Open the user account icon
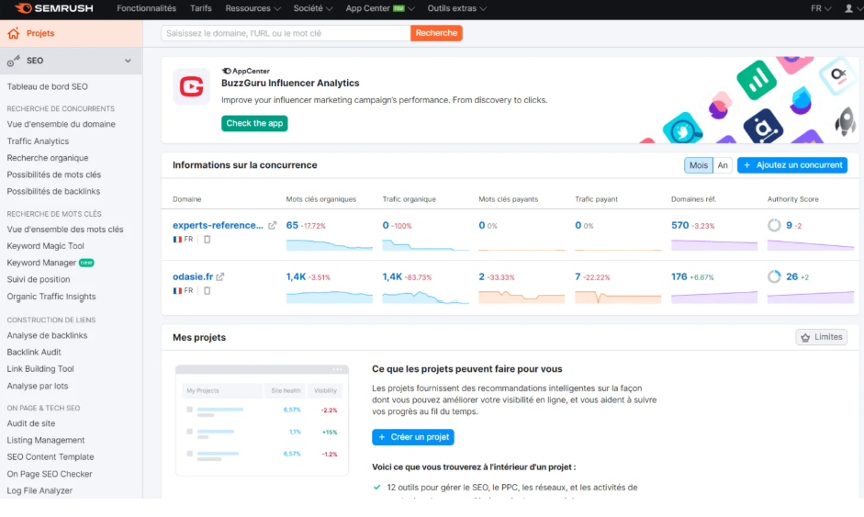The image size is (864, 517). (848, 8)
